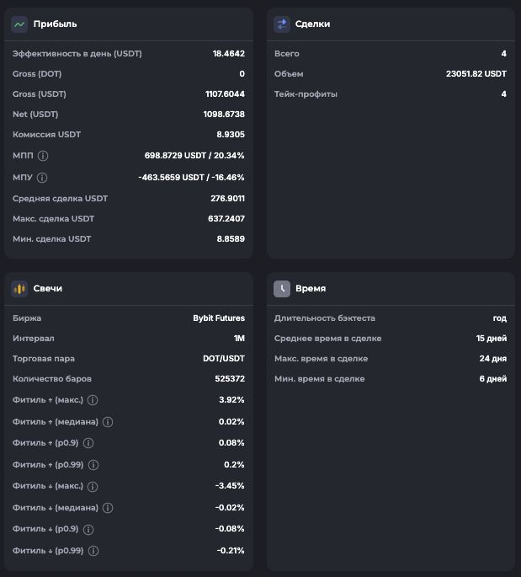This screenshot has width=521, height=577.
Task: Click the DOT/USDT trading pair value
Action: (224, 359)
